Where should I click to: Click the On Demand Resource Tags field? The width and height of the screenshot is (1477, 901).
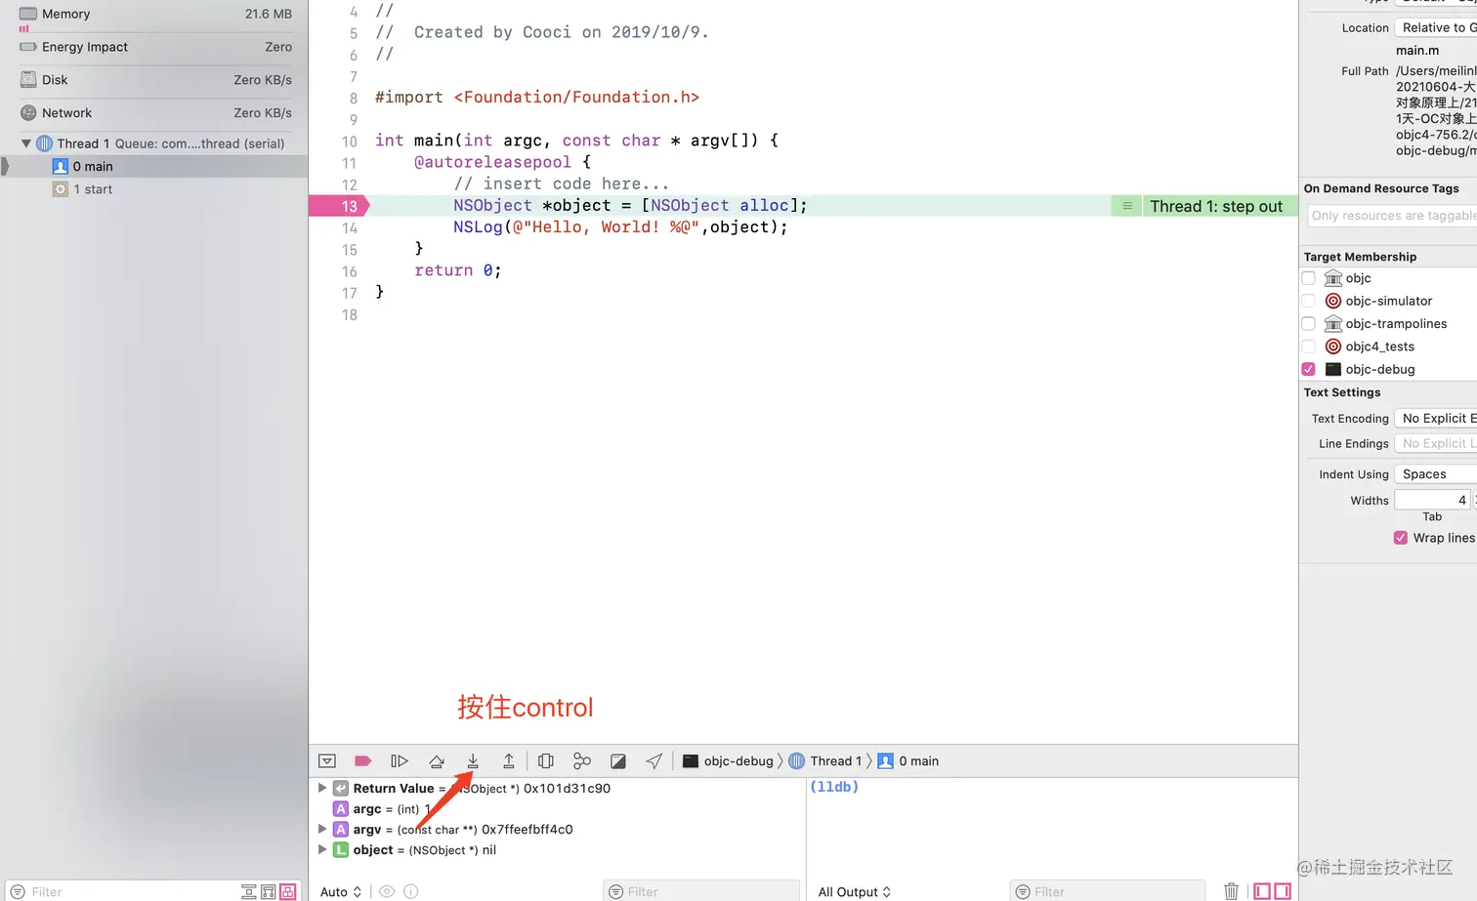[1392, 216]
